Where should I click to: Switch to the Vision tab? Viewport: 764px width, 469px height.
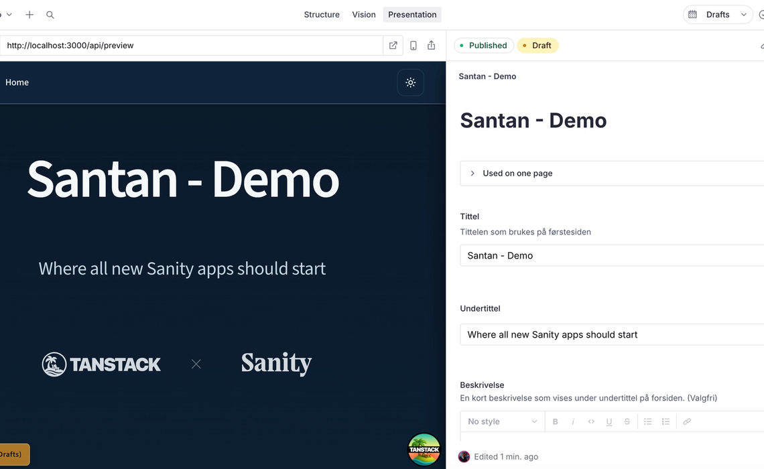pyautogui.click(x=364, y=15)
